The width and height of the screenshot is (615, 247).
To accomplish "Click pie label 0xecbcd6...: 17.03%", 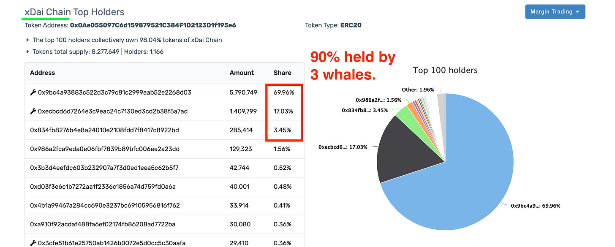I will tap(343, 147).
